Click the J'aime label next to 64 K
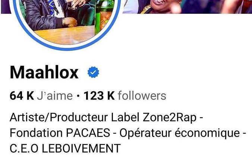 (55, 96)
